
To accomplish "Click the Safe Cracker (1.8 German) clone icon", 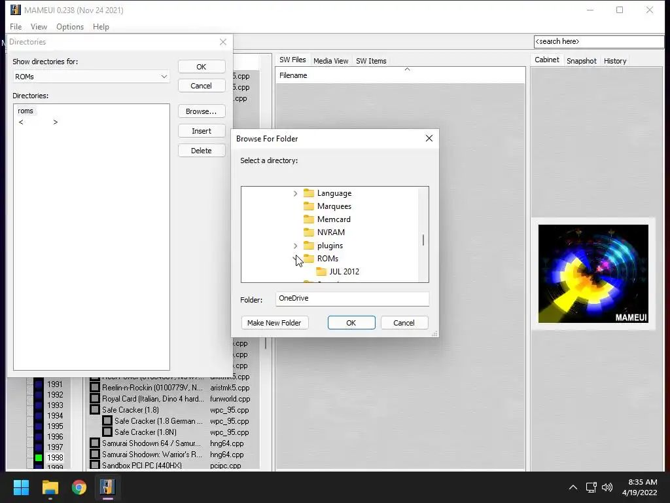I will coord(107,421).
